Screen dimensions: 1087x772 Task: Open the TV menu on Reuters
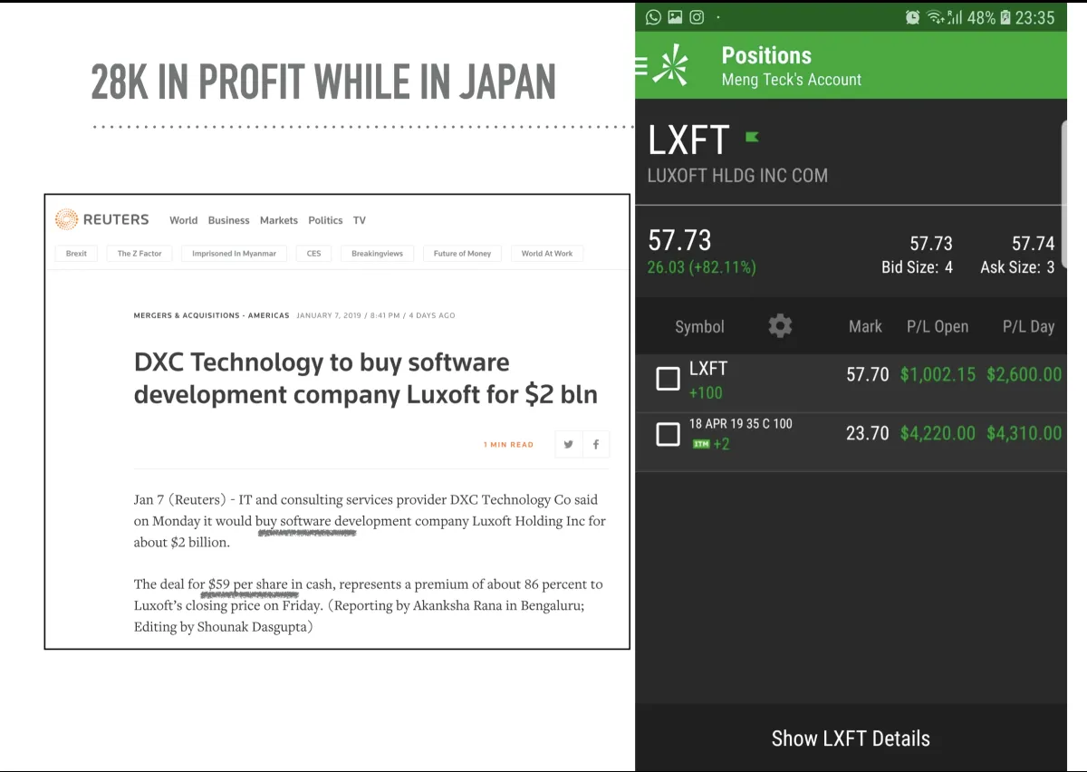360,220
